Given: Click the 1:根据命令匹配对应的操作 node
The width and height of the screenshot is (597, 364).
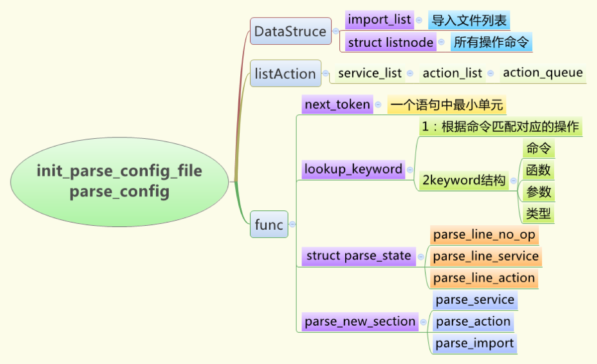Looking at the screenshot, I should (500, 127).
